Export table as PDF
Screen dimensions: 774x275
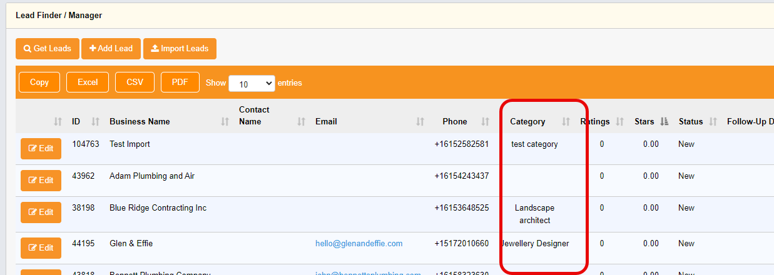(180, 82)
